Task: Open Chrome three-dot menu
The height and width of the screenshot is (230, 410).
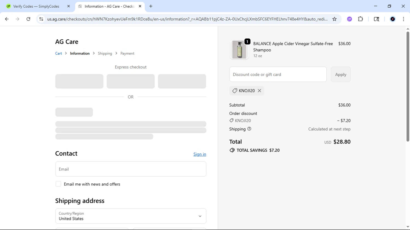Action: click(403, 19)
